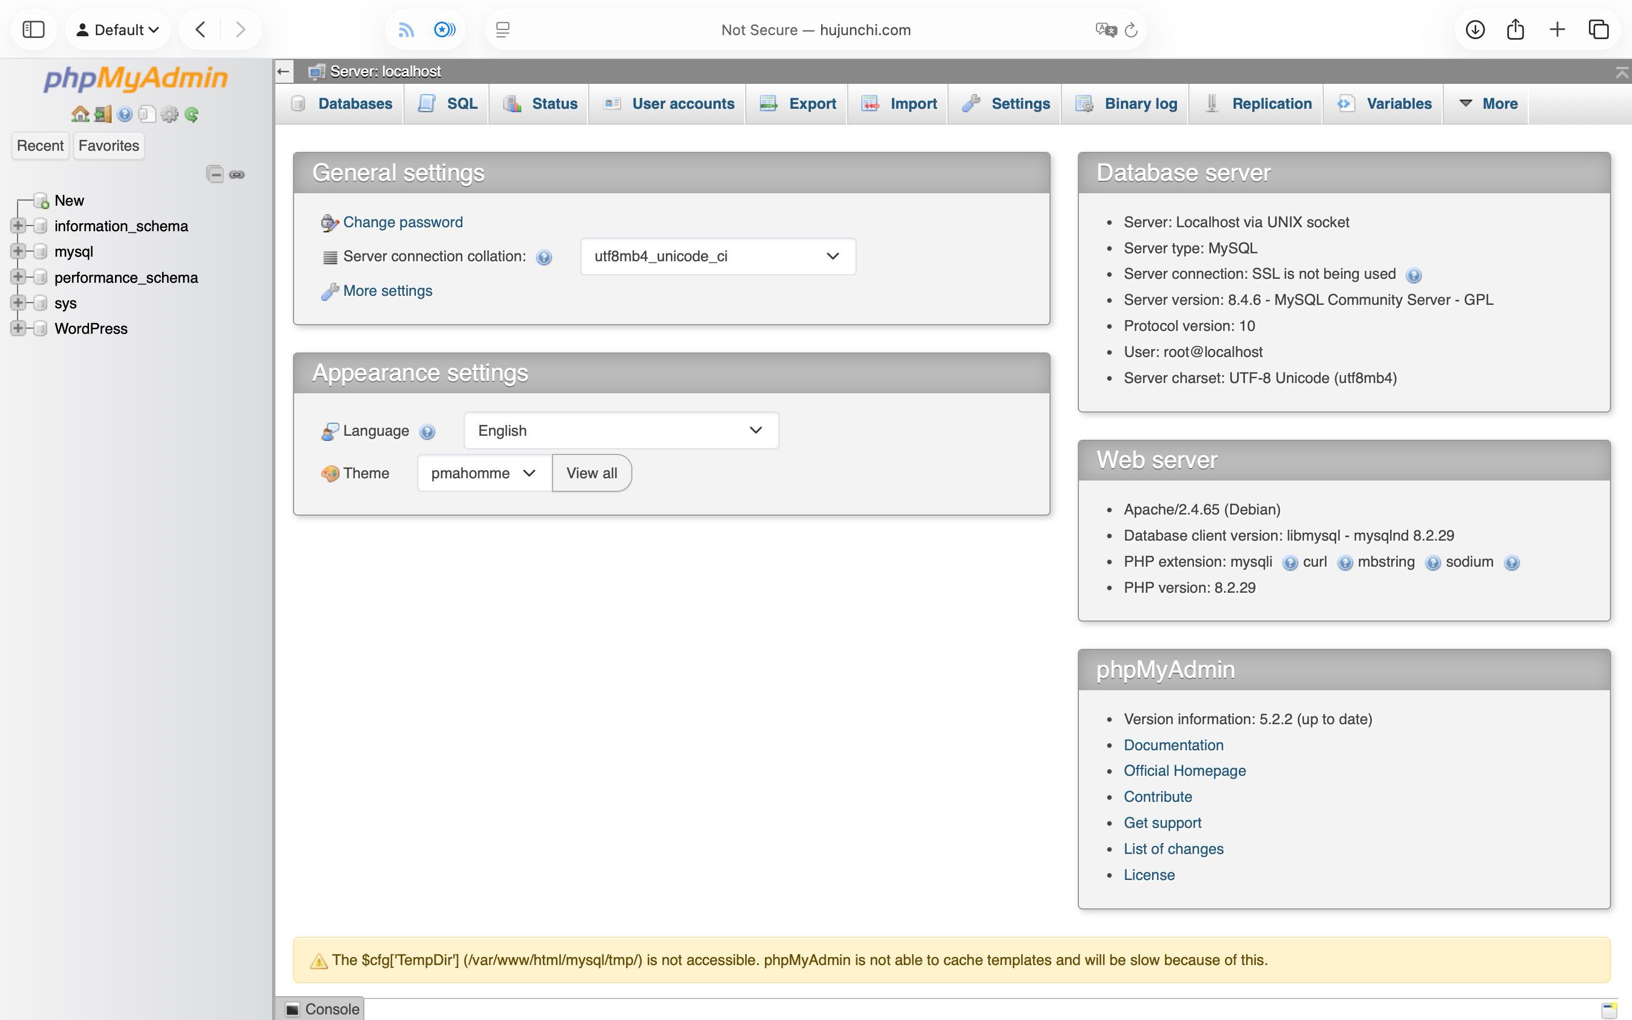Open phpMyAdmin documentation blue question icon
Viewport: 1632px width, 1020px height.
point(125,114)
